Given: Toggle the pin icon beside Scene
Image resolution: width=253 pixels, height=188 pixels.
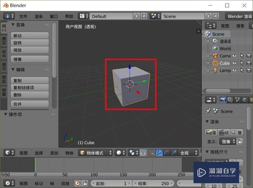Looking at the screenshot, I should coord(208,111).
